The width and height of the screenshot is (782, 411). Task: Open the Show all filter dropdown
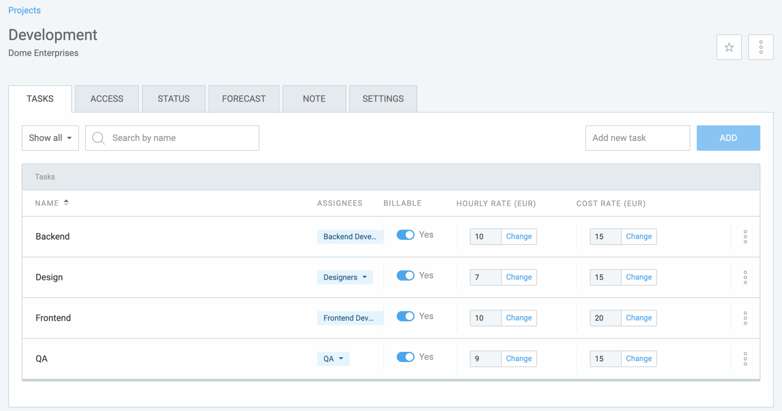pos(50,138)
